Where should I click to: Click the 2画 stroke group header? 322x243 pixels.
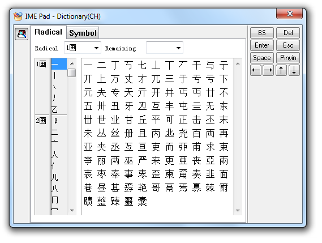click(x=41, y=121)
